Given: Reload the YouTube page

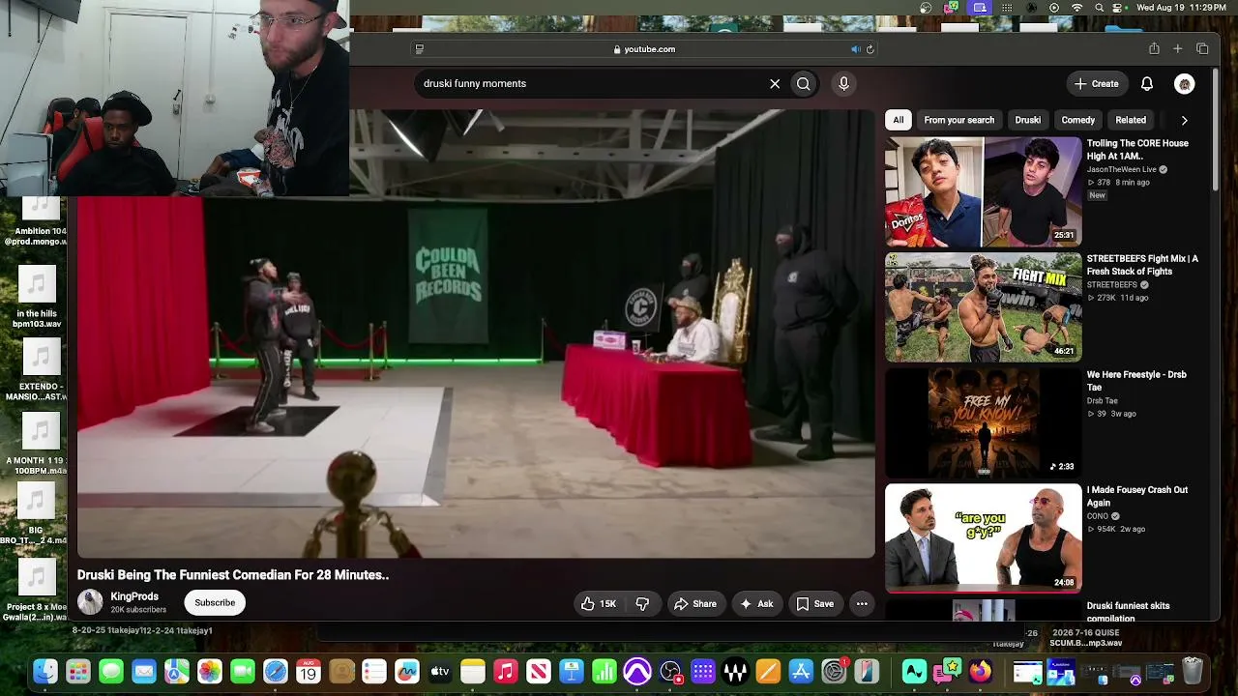Looking at the screenshot, I should (870, 49).
